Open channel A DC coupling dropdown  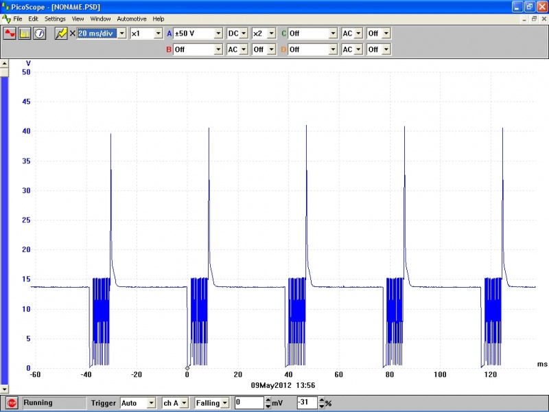click(x=244, y=33)
